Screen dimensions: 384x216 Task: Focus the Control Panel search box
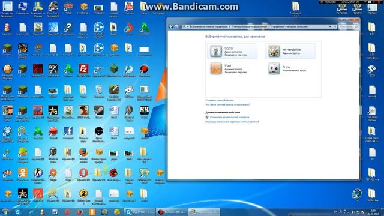point(349,26)
